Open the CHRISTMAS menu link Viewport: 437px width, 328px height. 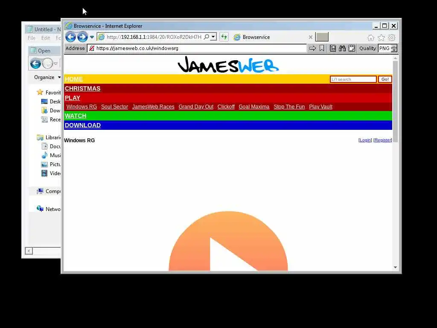82,88
